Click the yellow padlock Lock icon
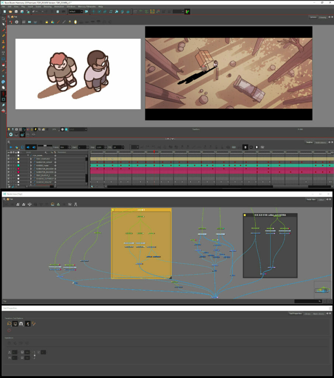 point(47,22)
